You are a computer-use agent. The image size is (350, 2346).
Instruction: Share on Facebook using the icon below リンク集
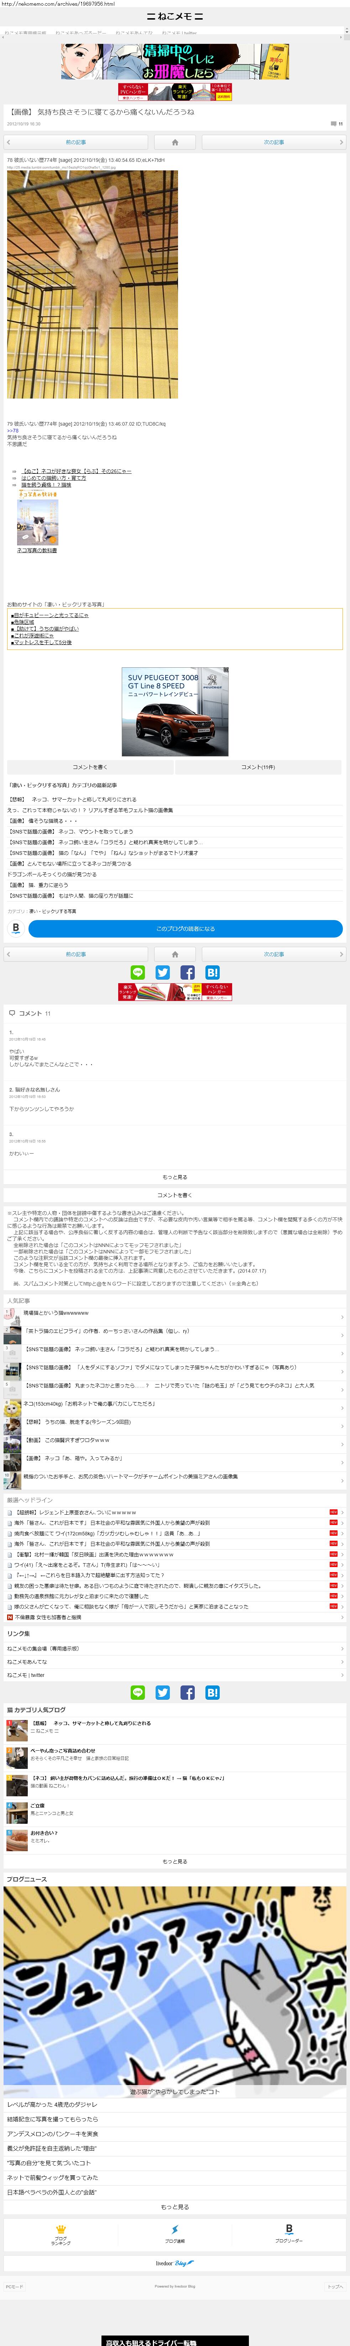click(x=187, y=1693)
